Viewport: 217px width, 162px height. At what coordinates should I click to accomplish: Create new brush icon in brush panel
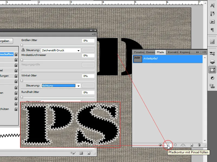[x=89, y=153]
